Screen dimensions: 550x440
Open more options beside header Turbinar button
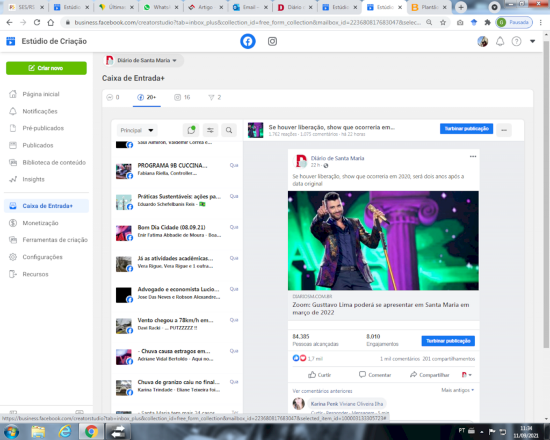click(504, 130)
